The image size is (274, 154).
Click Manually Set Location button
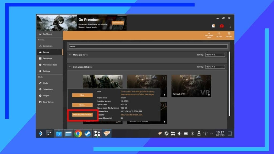pyautogui.click(x=82, y=115)
